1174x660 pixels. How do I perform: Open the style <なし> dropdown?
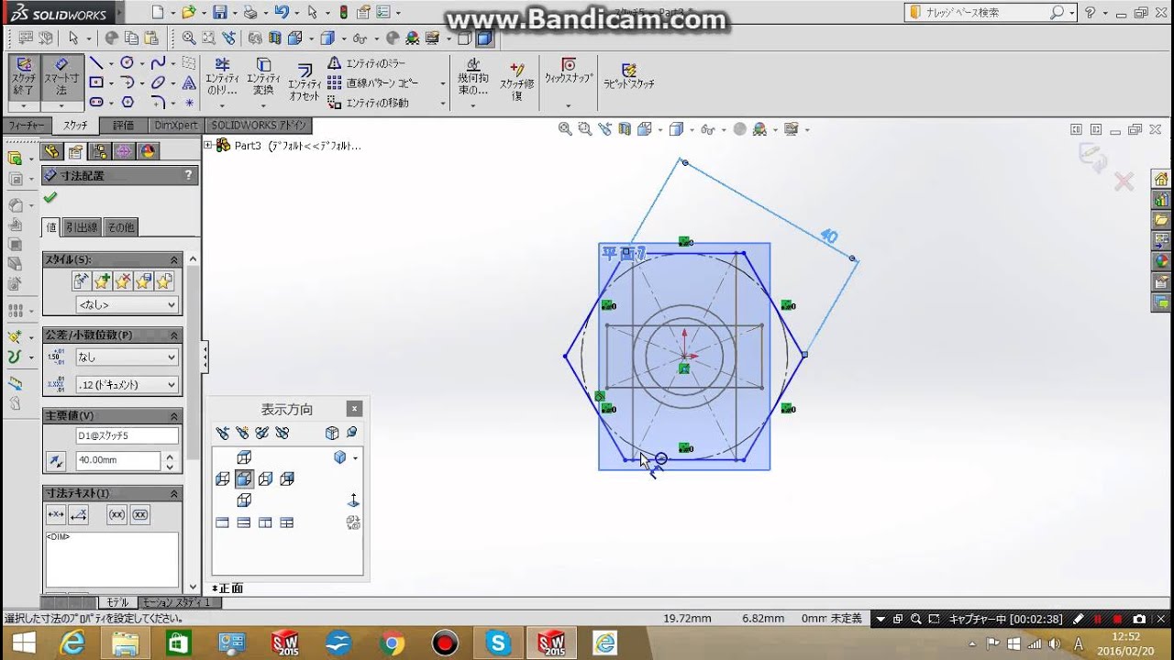127,304
